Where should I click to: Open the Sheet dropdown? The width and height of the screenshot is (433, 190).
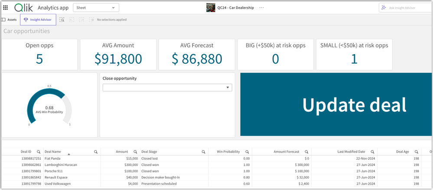(x=96, y=7)
